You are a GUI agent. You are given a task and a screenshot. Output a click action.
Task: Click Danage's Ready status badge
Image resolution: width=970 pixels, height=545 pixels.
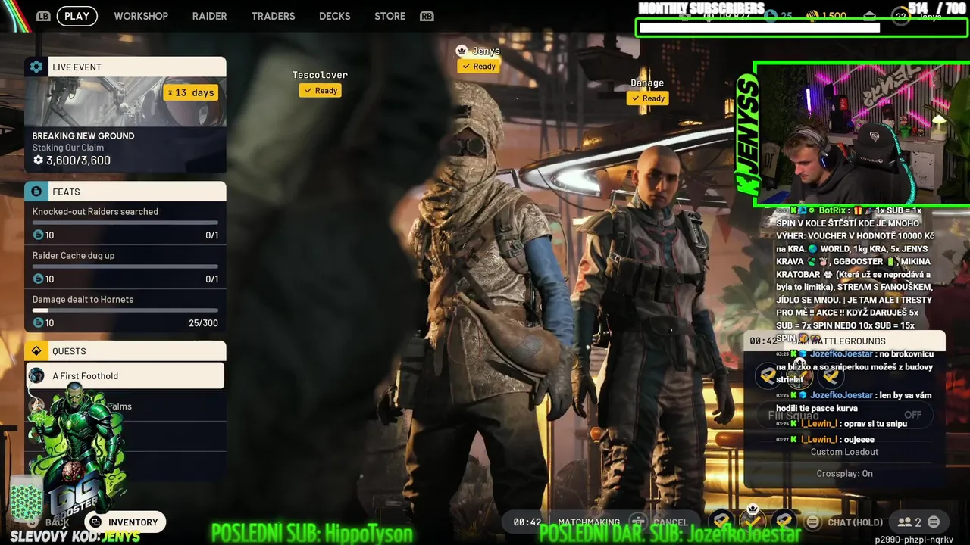[x=647, y=98]
